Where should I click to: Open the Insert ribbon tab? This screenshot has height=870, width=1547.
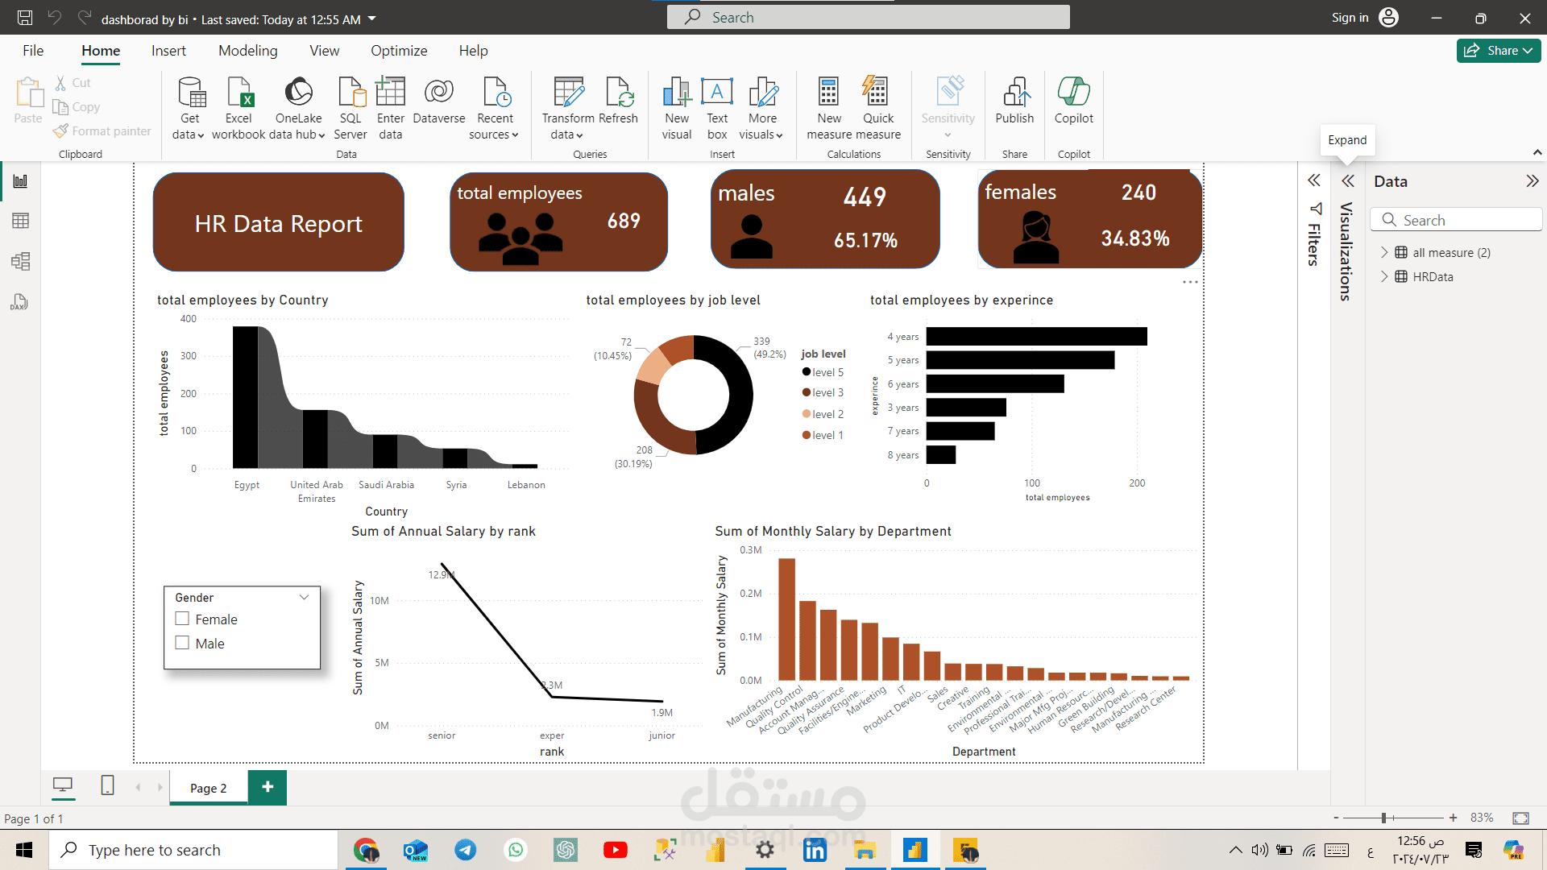[168, 51]
